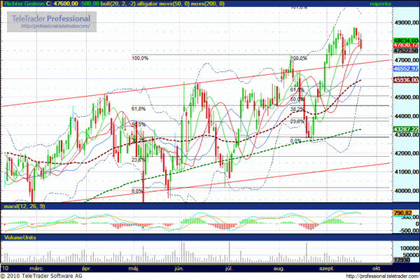420x280 pixels.
Task: Click the TeleTrader Professional logo
Action: click(53, 16)
